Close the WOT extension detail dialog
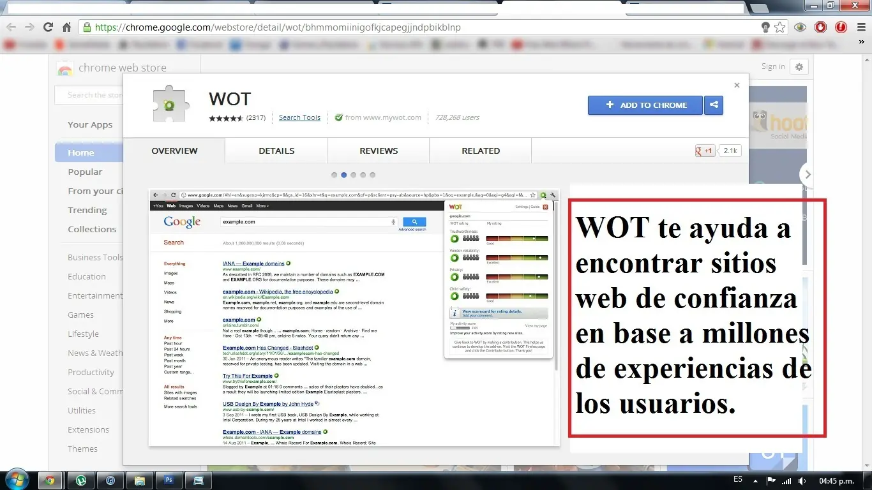The height and width of the screenshot is (490, 872). [737, 85]
